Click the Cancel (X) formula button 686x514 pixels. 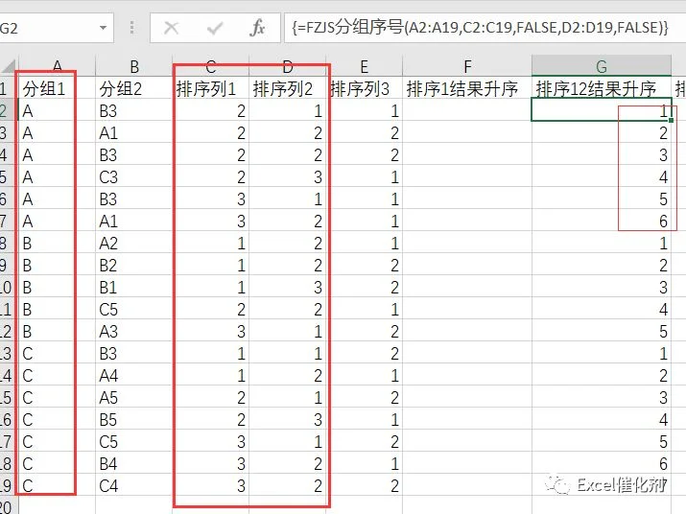tap(171, 29)
